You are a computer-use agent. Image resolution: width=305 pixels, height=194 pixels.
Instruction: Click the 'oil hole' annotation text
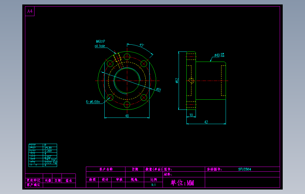tap(100, 46)
